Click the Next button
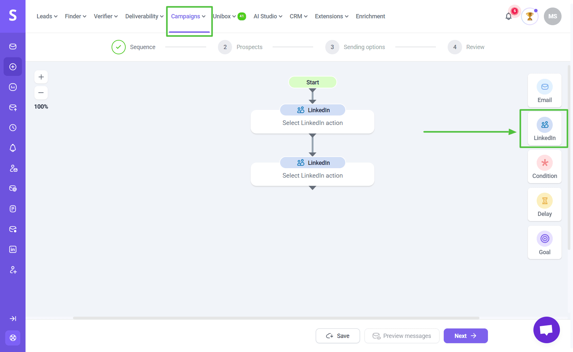 [x=465, y=336]
